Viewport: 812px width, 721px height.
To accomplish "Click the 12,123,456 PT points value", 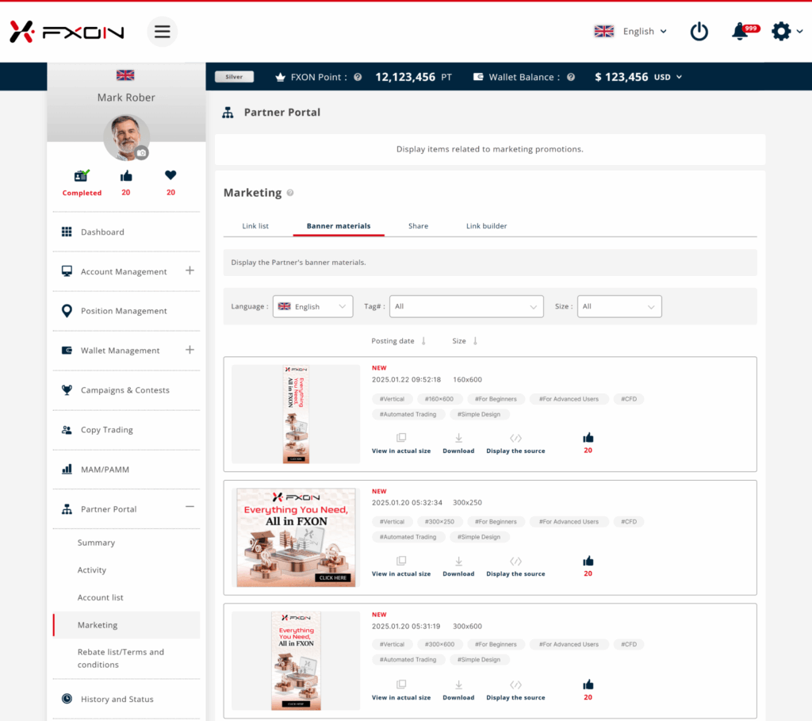I will tap(413, 77).
